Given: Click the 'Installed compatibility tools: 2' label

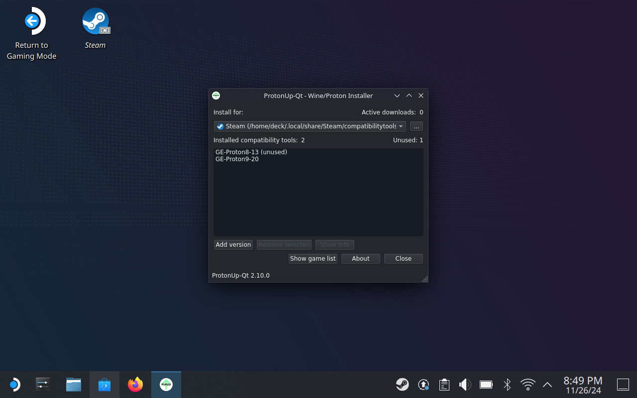Looking at the screenshot, I should 259,140.
